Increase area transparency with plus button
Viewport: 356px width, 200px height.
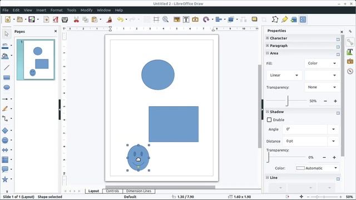[335, 101]
